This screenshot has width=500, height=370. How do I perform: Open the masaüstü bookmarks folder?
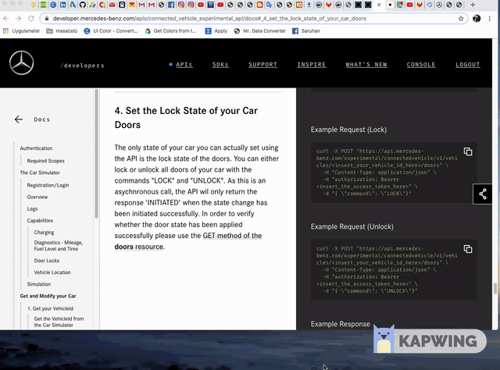62,31
